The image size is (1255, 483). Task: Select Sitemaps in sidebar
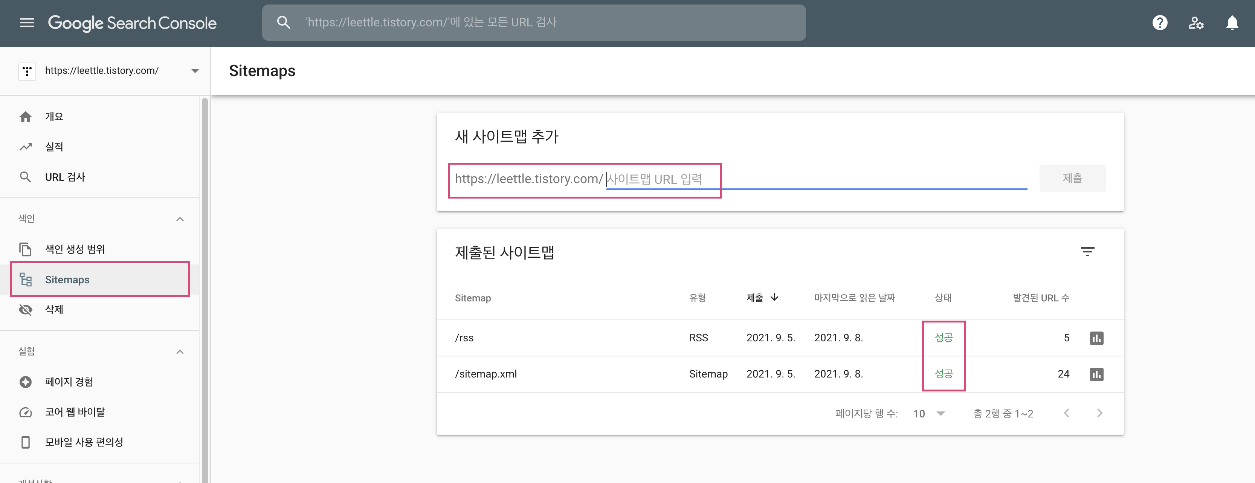67,279
